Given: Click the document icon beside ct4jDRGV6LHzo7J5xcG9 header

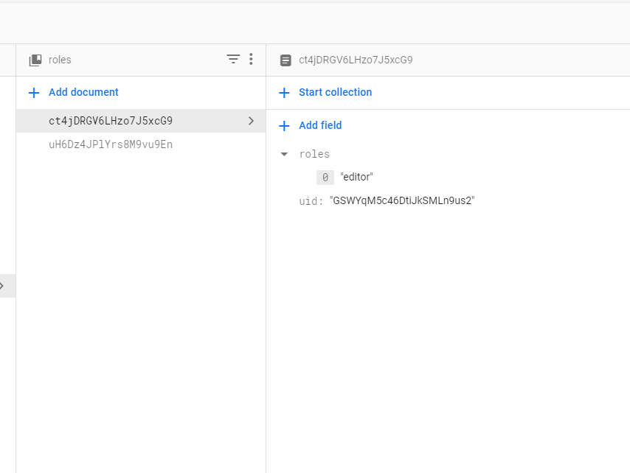Looking at the screenshot, I should click(285, 60).
